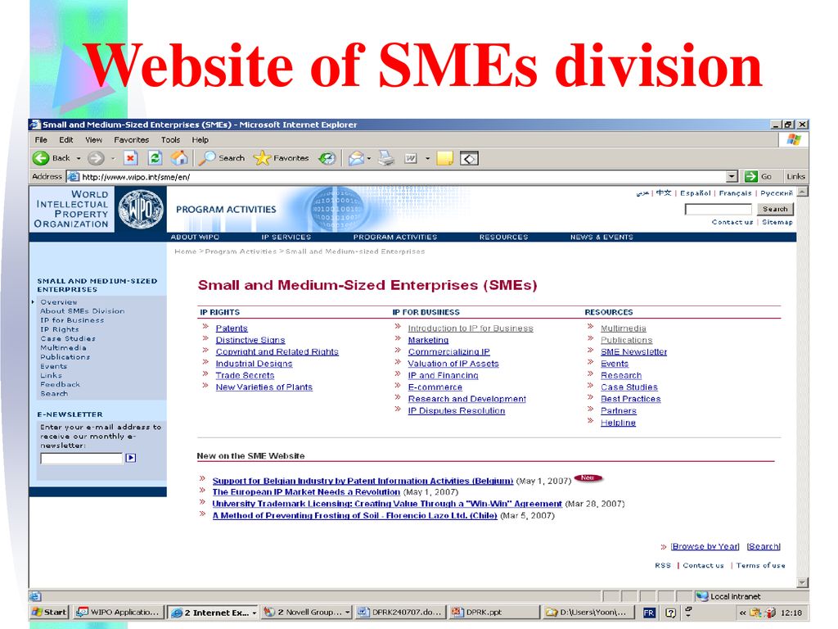The width and height of the screenshot is (838, 629).
Task: Expand hidden tray icons chevron
Action: coord(742,613)
